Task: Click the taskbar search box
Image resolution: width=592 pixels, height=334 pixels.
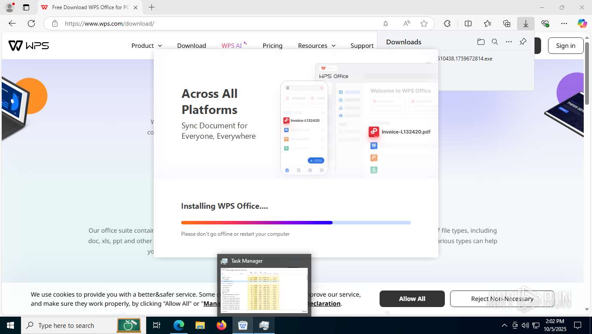Action: [x=83, y=325]
